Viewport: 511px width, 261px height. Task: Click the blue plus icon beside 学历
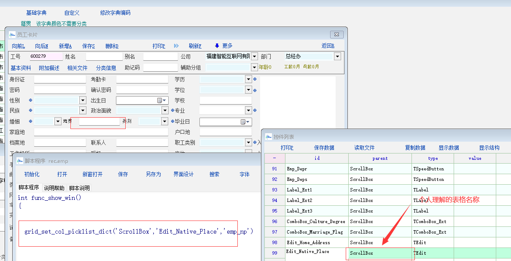[x=255, y=79]
